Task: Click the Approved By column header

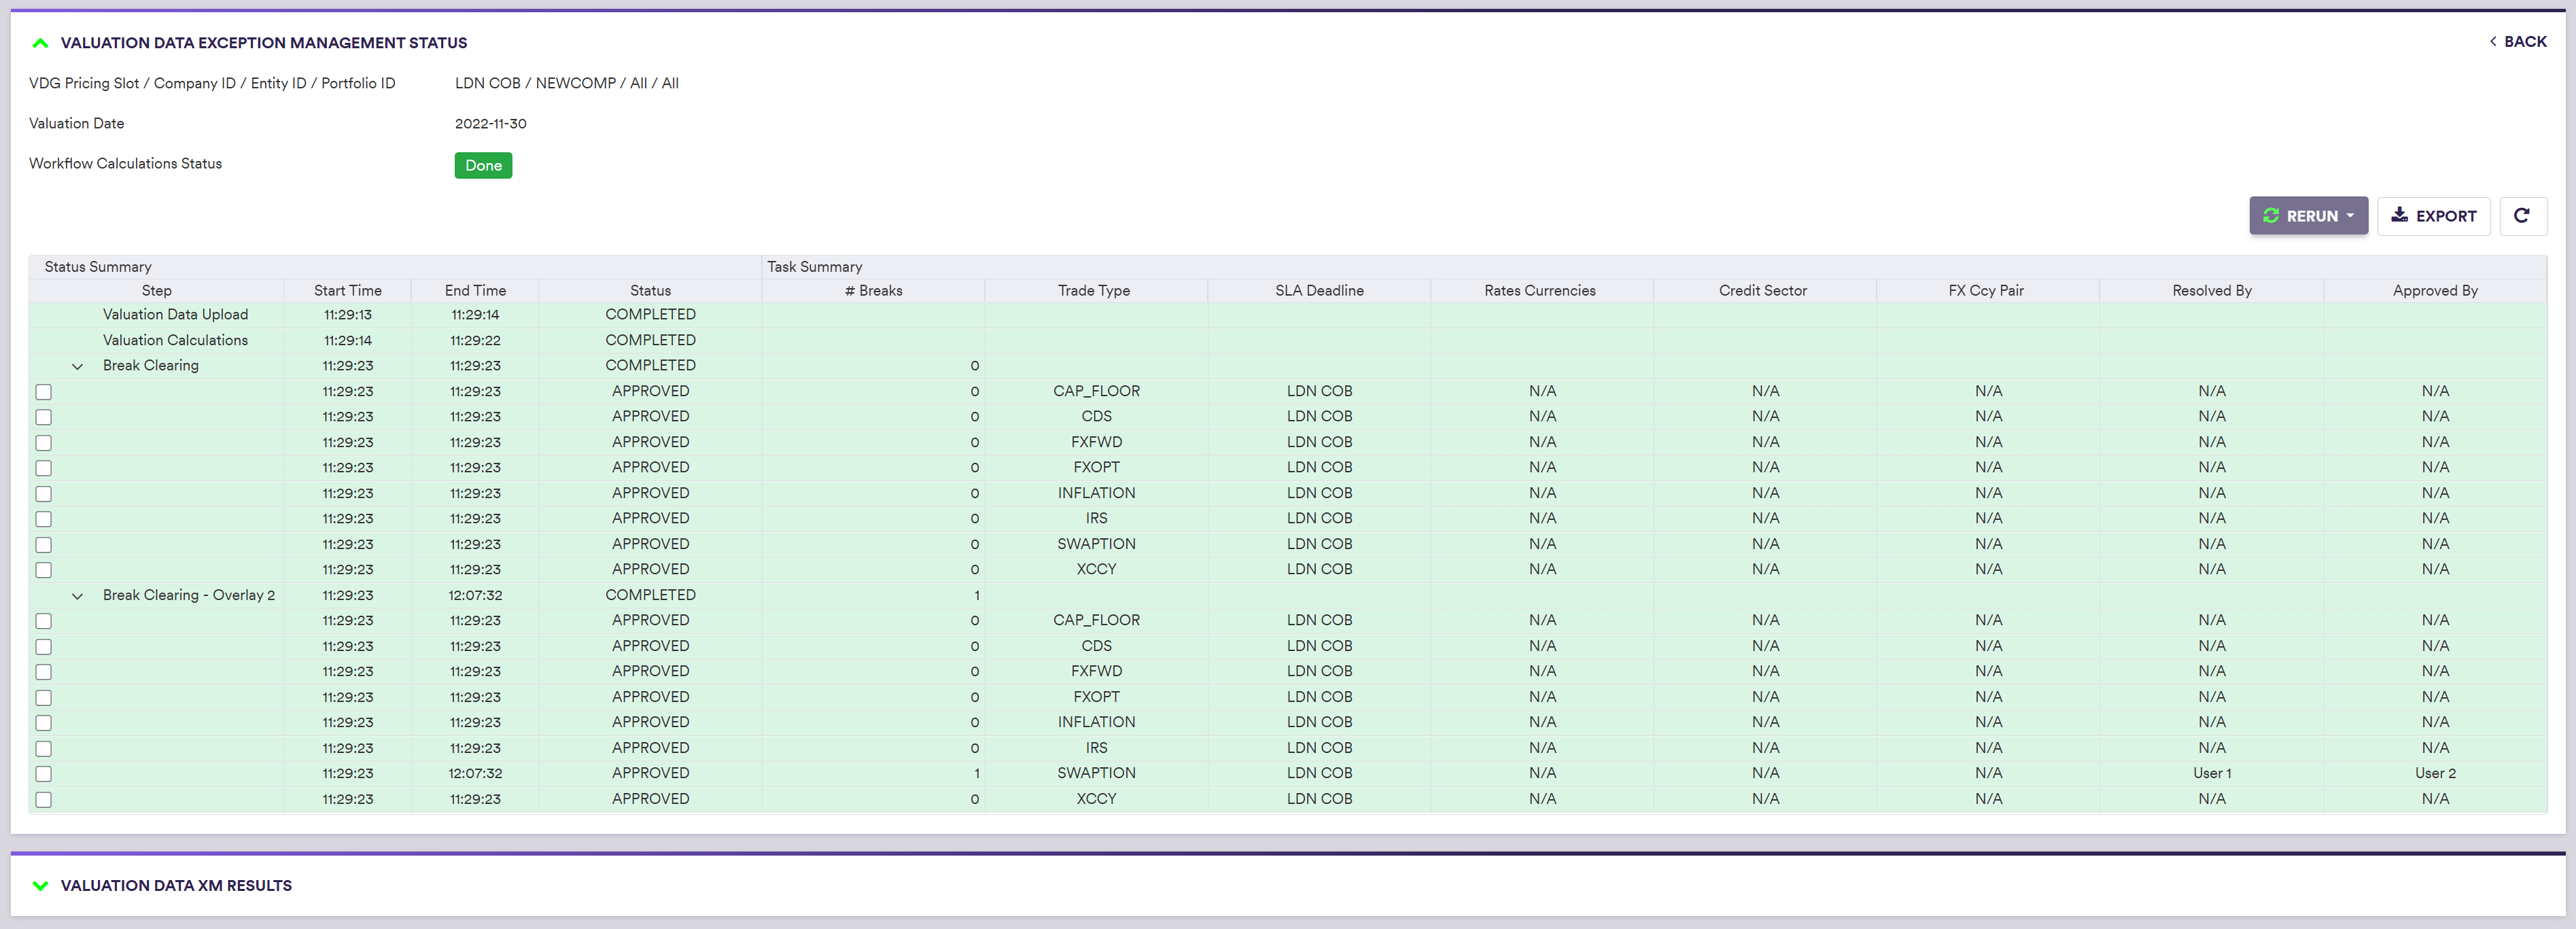Action: coord(2434,290)
